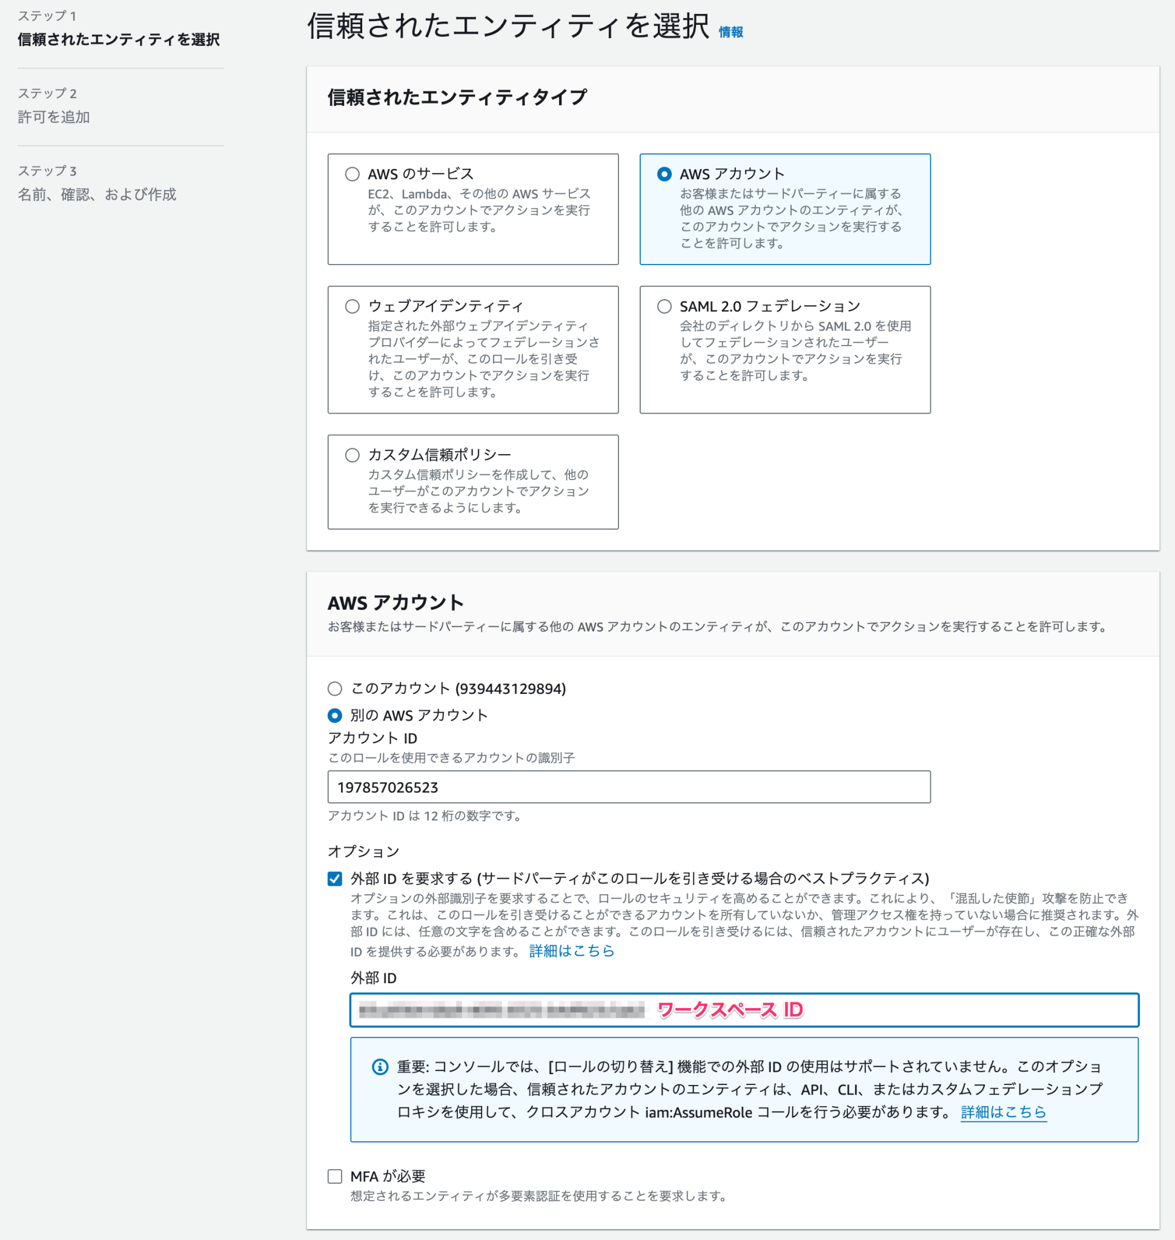This screenshot has width=1175, height=1240.
Task: Select "このアカウント (939443129894)" radio
Action: coord(335,688)
